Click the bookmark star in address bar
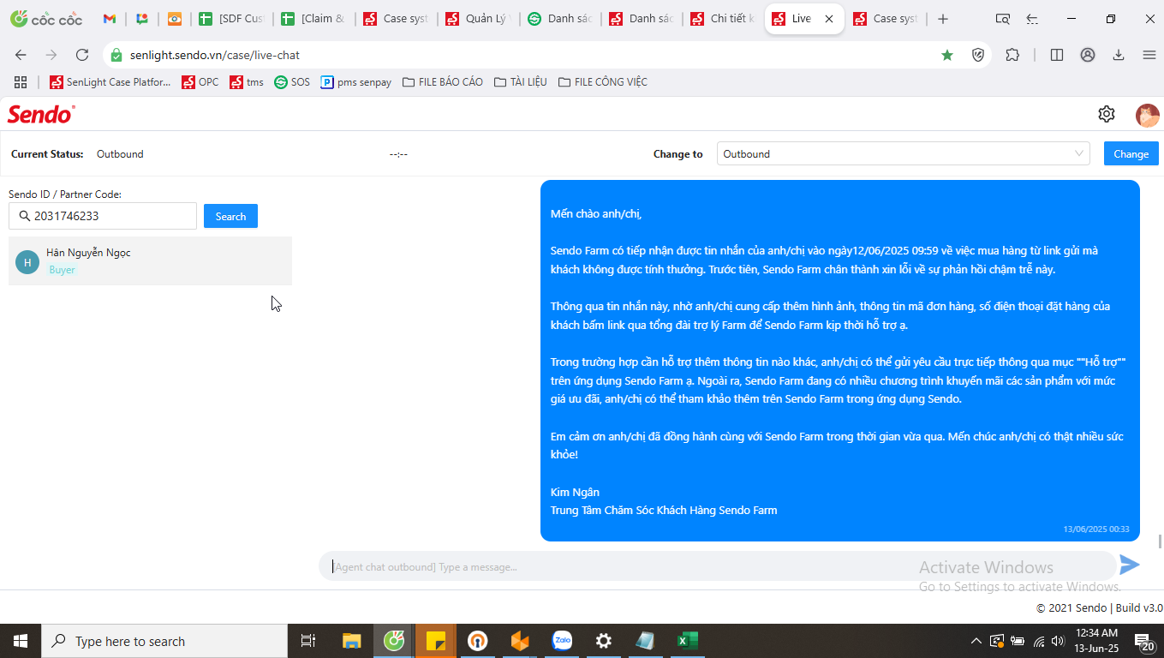1164x658 pixels. point(947,55)
